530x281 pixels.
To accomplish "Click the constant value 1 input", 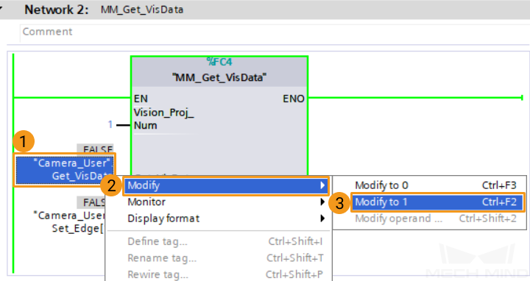I will pyautogui.click(x=110, y=124).
